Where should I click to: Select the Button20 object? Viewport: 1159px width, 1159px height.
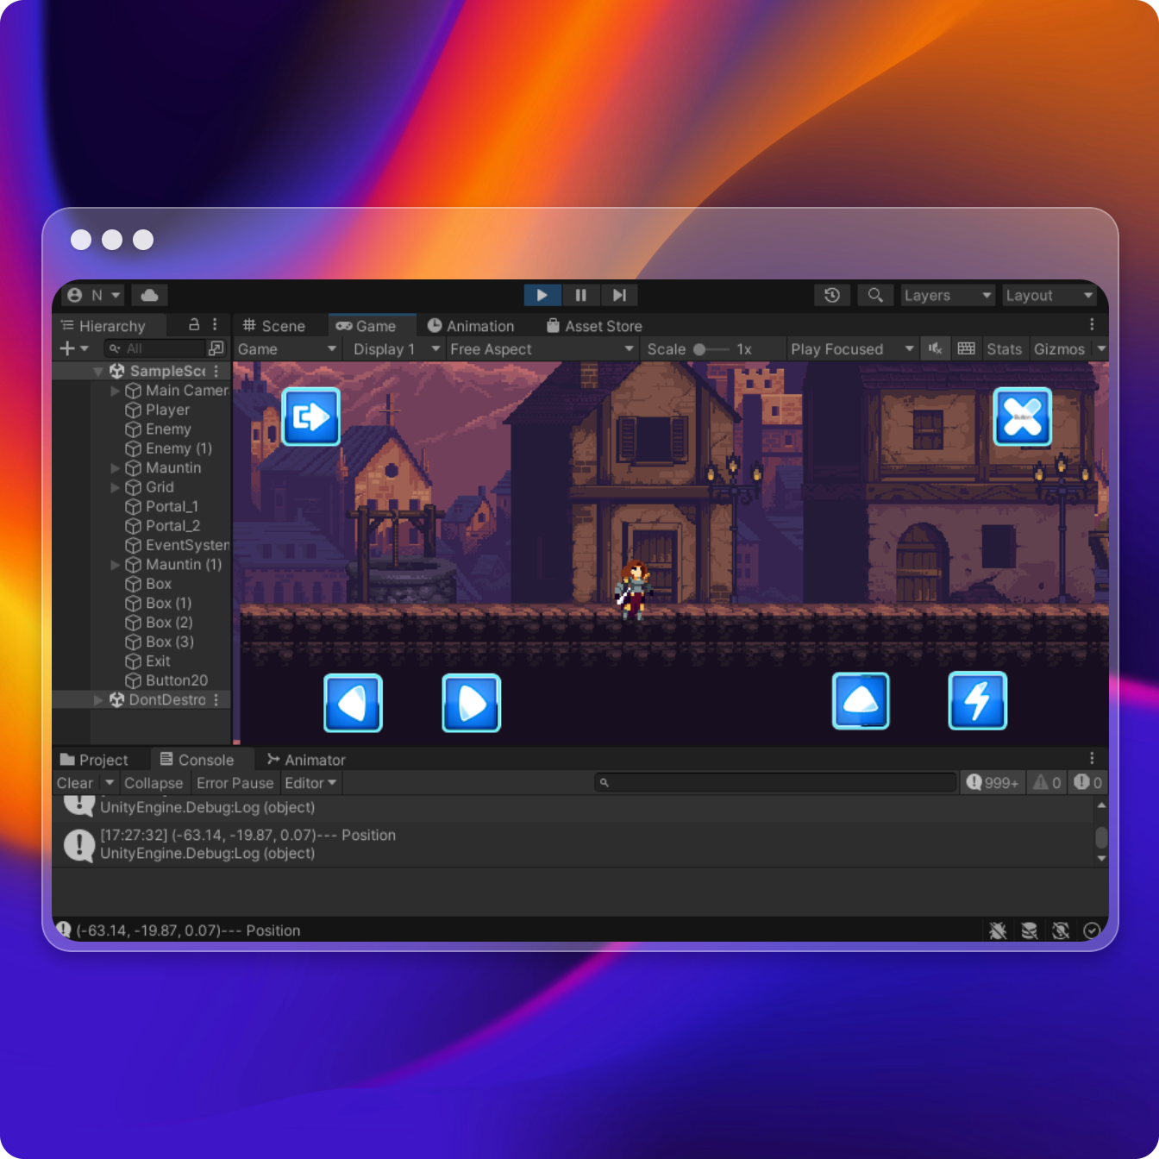(166, 680)
